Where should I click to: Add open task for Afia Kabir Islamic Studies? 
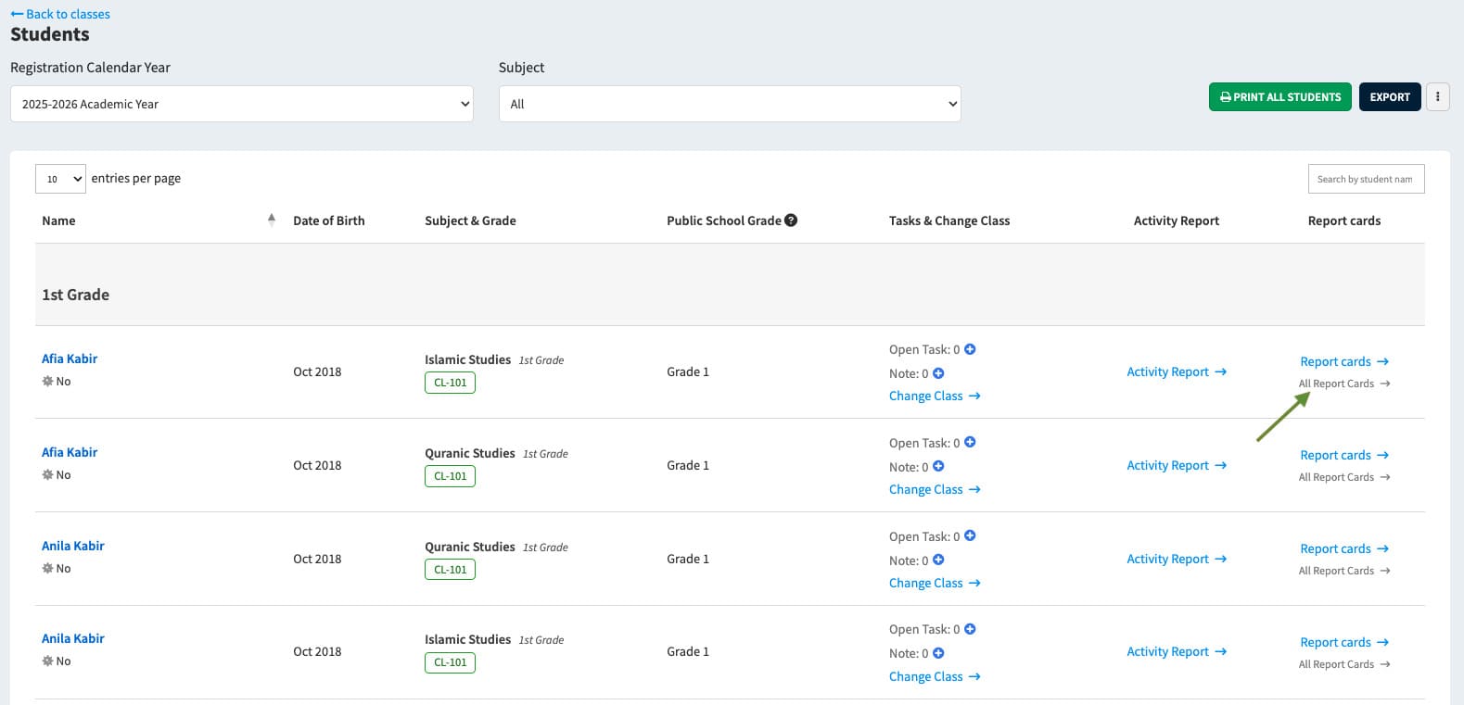coord(970,349)
